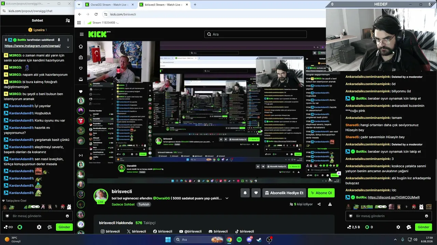Click the 2,5 B channel points counter
Viewport: 437px width, 245px height.
(353, 227)
